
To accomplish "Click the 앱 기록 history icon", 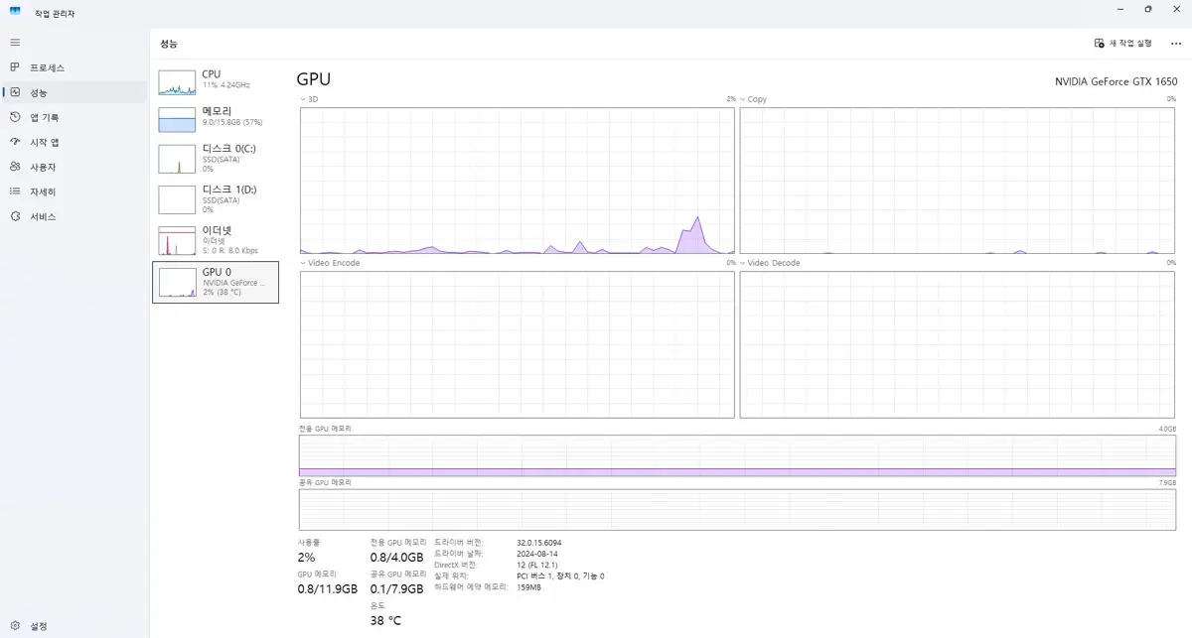I will point(15,117).
